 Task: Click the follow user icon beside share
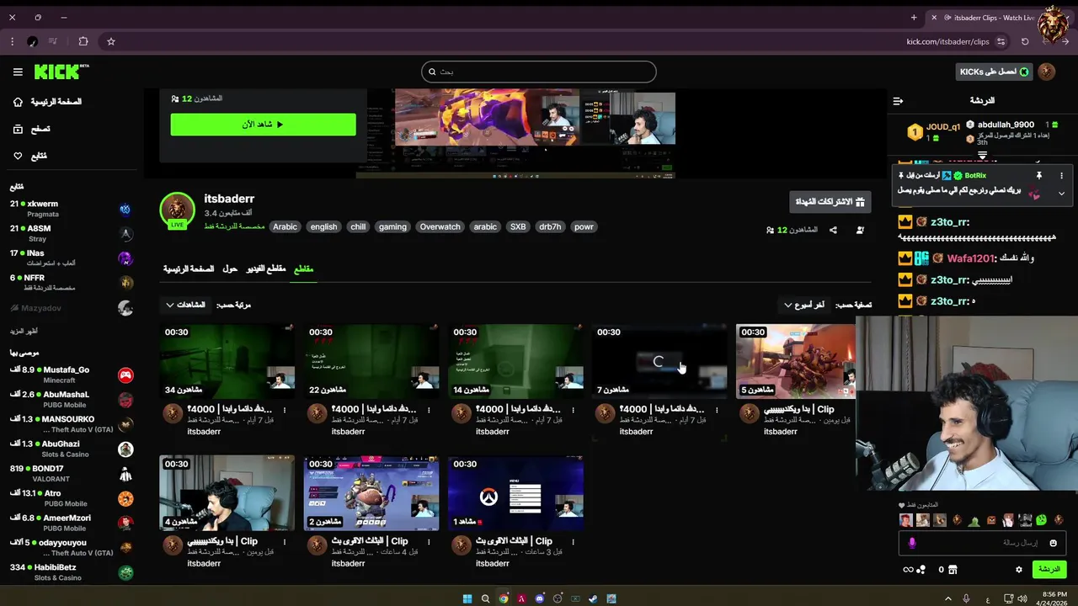click(860, 230)
